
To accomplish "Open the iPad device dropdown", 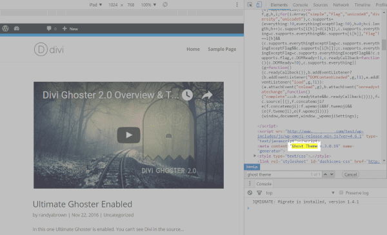I will pos(95,5).
